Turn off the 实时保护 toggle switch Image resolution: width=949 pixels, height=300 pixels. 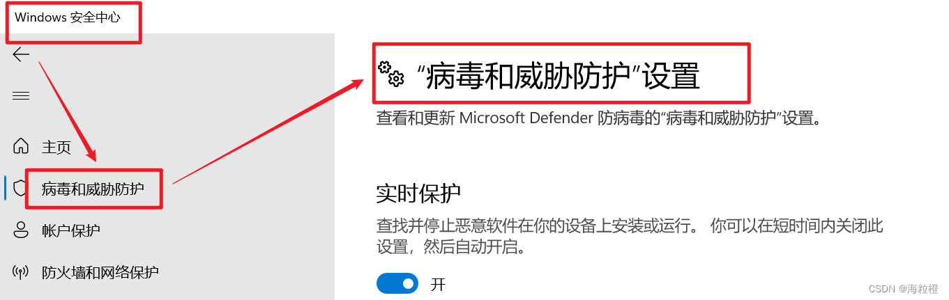click(397, 283)
